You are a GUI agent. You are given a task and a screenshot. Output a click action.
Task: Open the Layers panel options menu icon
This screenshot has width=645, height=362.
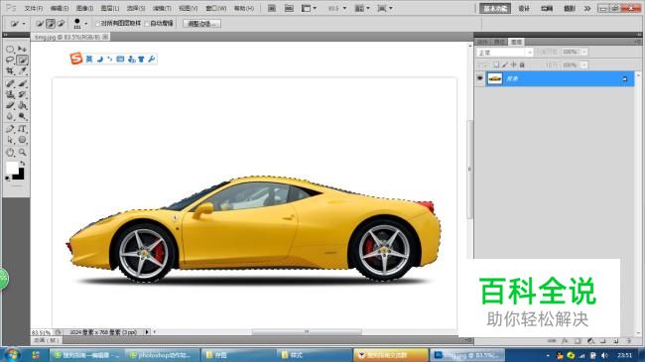pyautogui.click(x=638, y=42)
